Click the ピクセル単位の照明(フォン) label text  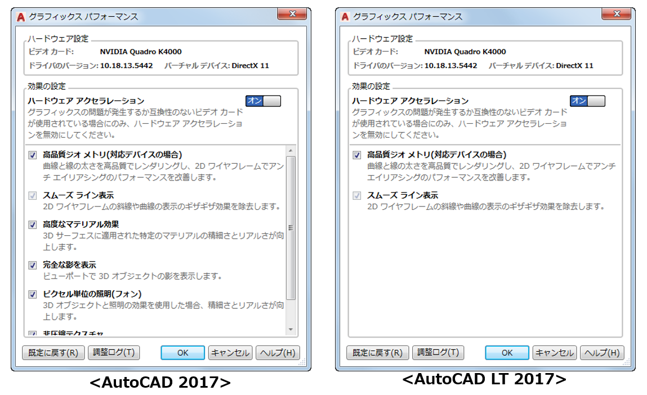pos(92,294)
